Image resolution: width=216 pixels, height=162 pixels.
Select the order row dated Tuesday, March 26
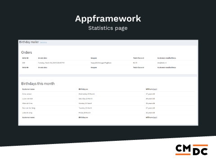point(108,63)
